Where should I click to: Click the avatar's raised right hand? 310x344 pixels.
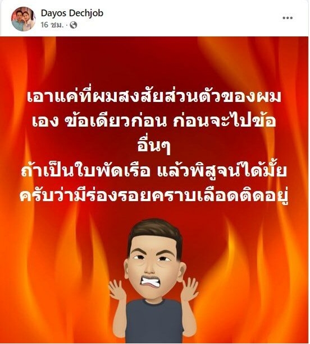coord(189,290)
